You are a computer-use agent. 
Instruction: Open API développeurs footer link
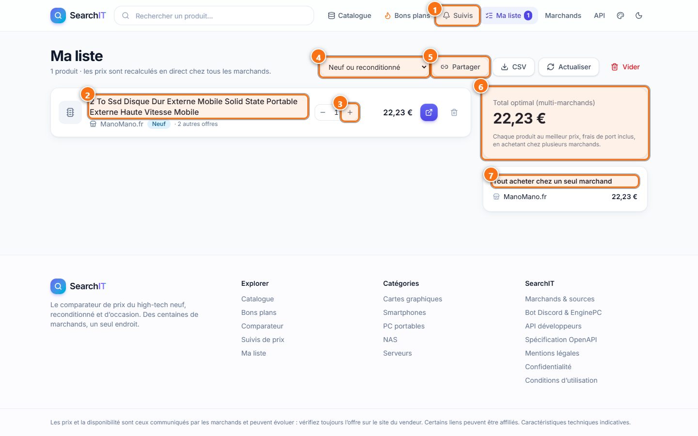click(553, 326)
